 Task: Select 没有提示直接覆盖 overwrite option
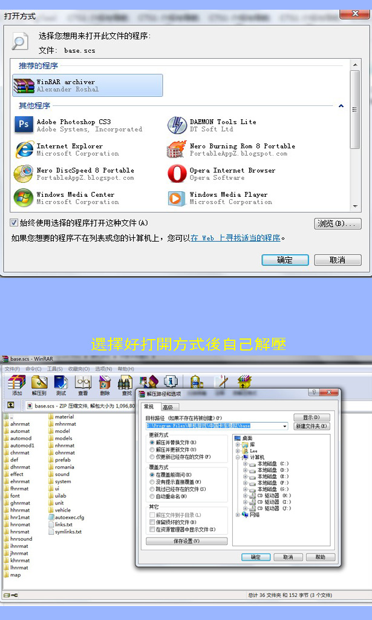(x=152, y=482)
